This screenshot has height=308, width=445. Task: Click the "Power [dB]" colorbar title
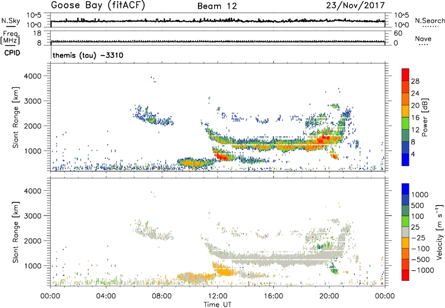pyautogui.click(x=424, y=117)
